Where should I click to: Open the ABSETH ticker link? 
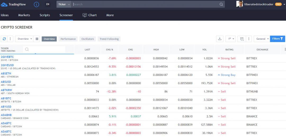point(6,74)
